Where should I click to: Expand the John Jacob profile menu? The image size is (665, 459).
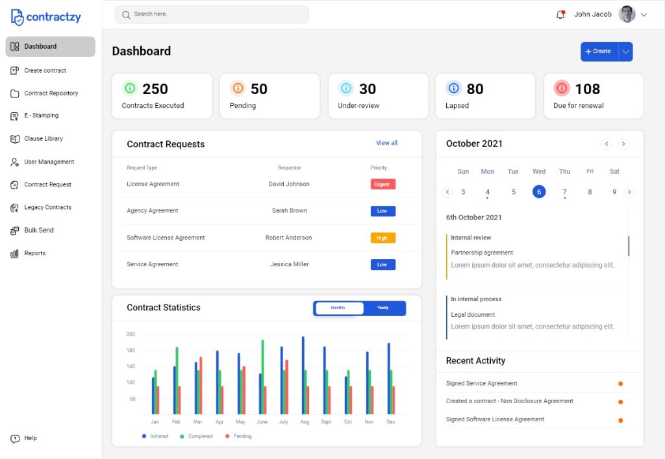[644, 14]
